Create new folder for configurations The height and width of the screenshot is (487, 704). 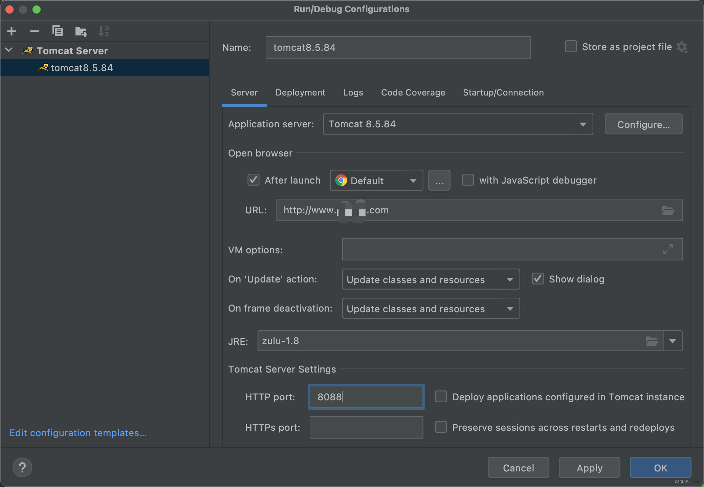[81, 31]
